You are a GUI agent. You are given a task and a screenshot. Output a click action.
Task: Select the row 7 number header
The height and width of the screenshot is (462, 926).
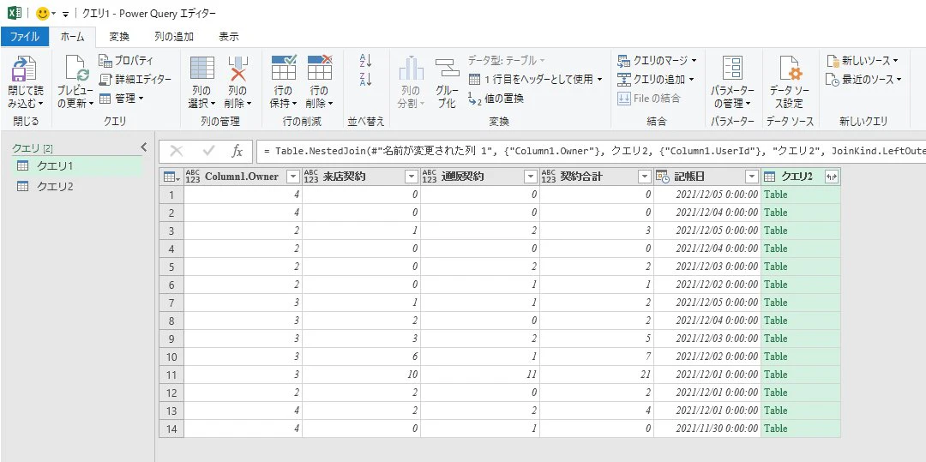pyautogui.click(x=171, y=302)
